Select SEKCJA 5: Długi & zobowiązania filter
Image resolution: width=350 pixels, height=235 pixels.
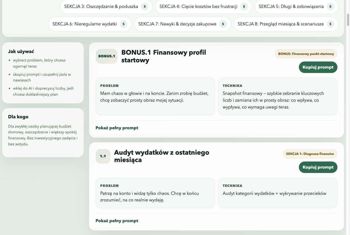click(296, 7)
